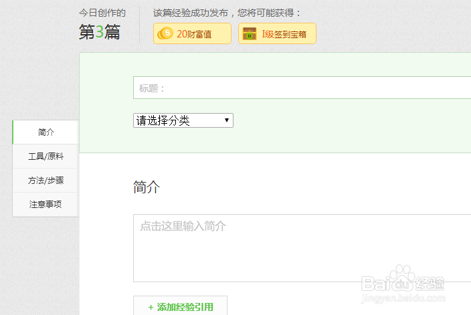Click the 20财富值 reward badge
The height and width of the screenshot is (315, 471).
[192, 33]
